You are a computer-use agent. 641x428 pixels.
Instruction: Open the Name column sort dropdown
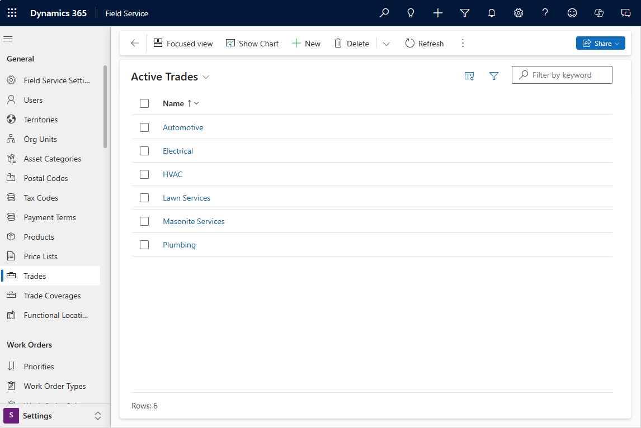pyautogui.click(x=197, y=103)
